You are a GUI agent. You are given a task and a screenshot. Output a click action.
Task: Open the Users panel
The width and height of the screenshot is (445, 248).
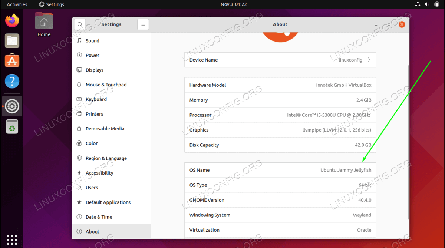click(x=112, y=188)
